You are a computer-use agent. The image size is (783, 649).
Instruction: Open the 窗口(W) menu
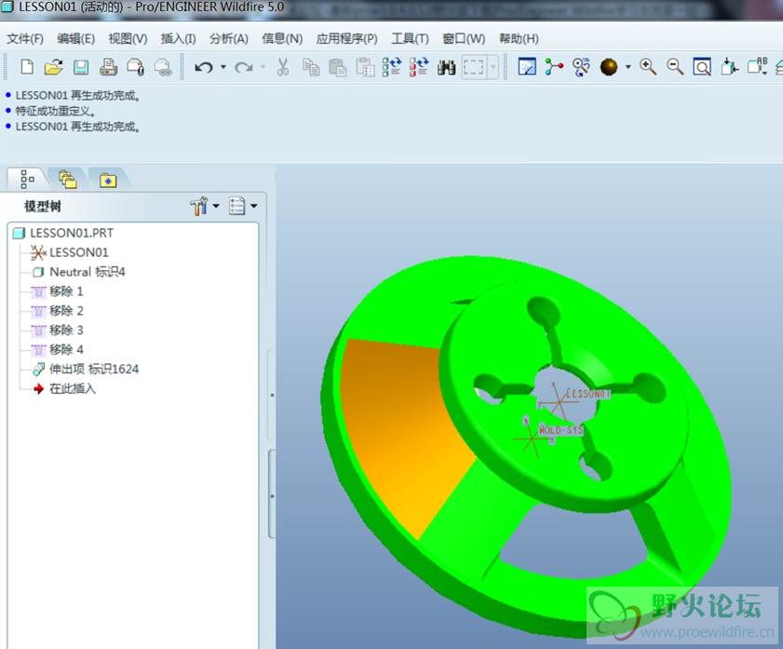point(464,38)
